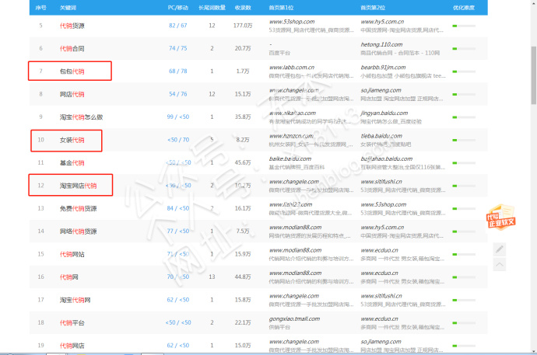537x355 pixels.
Task: Click baike.baidu.com site link
Action: [290, 159]
